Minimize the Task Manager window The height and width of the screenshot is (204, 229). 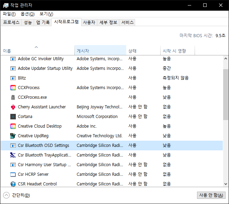[189, 6]
